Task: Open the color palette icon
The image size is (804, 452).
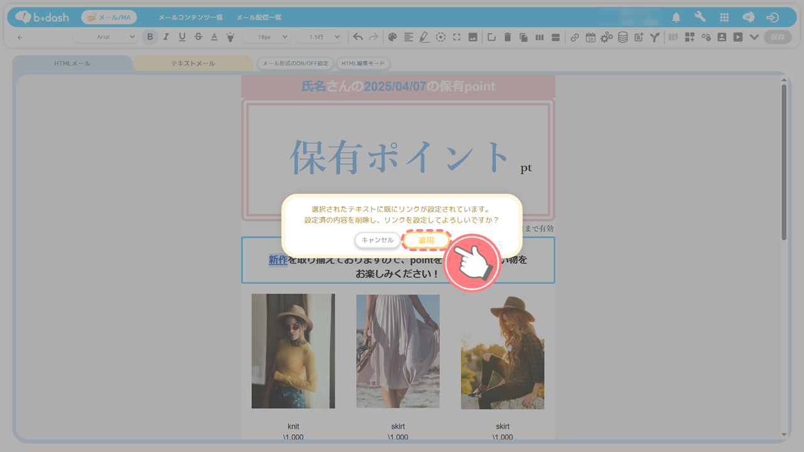Action: point(393,37)
